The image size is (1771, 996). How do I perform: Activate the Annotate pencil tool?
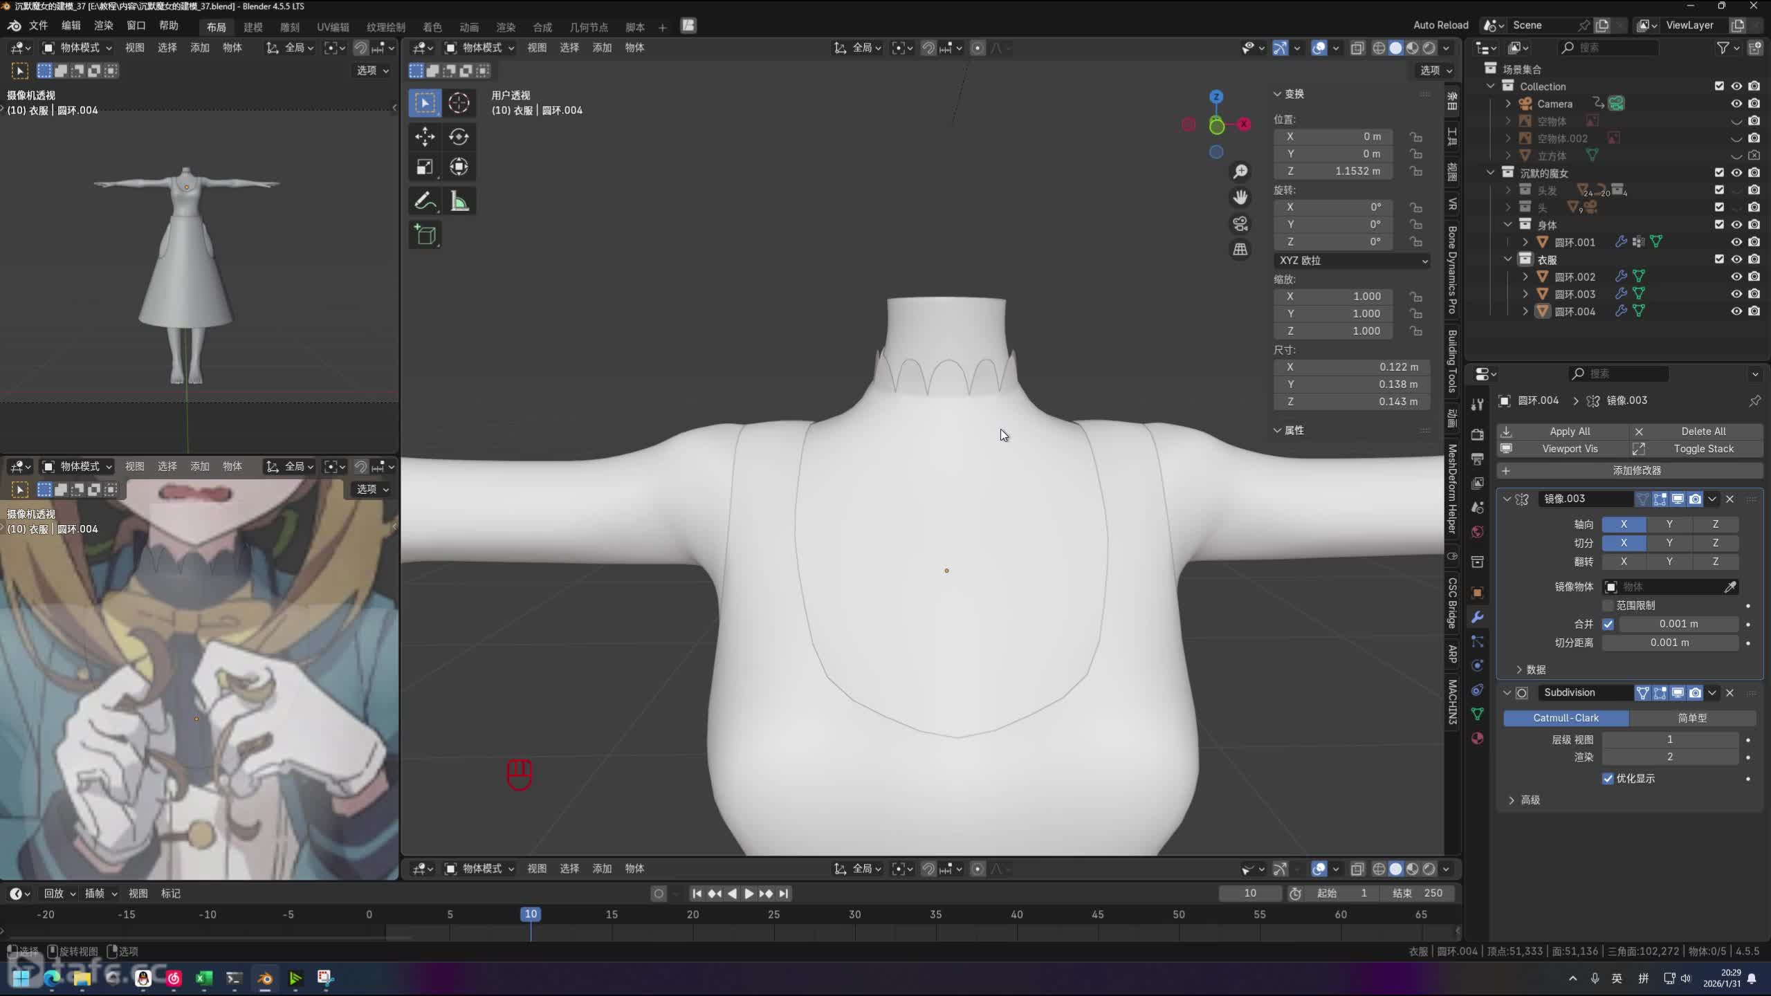(425, 201)
